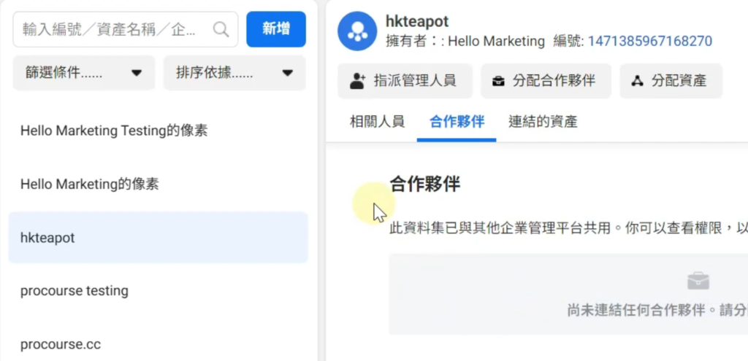Select the 合作夥伴 tab
The width and height of the screenshot is (748, 361).
pyautogui.click(x=457, y=122)
